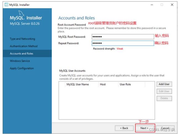Jump to Apply Configuration step
This screenshot has height=134, width=179.
(22, 68)
